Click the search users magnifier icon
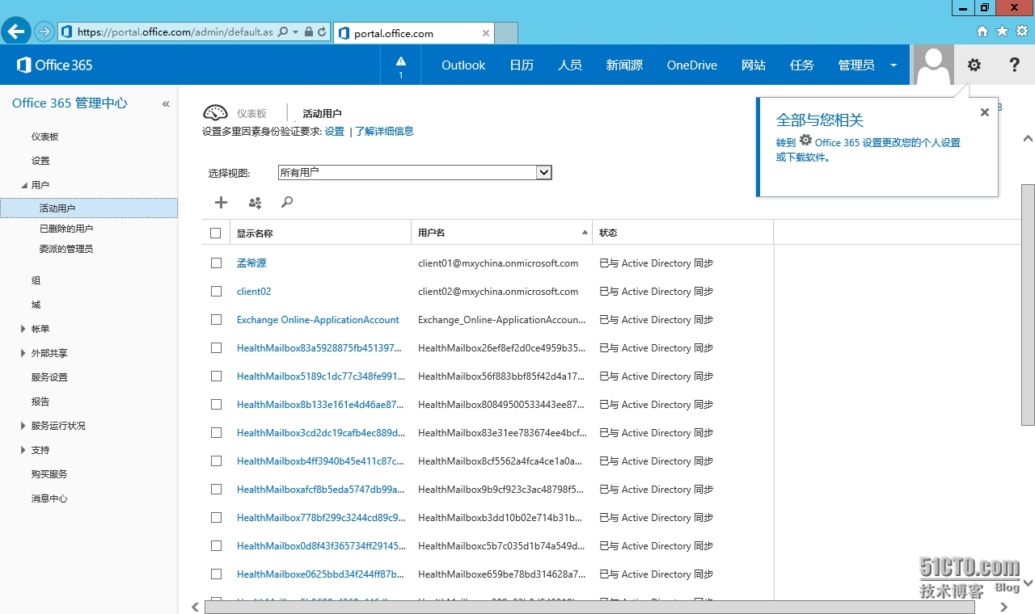1035x614 pixels. (x=287, y=203)
